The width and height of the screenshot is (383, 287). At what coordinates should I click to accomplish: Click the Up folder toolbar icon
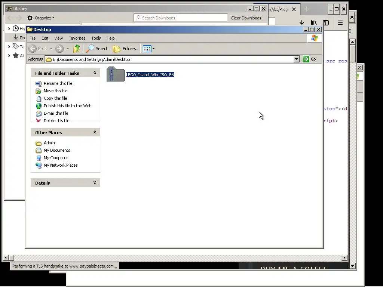(76, 49)
